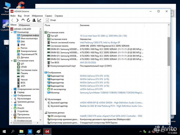The height and width of the screenshot is (135, 180).
Task: Expand the DirectX tree node
Action: tap(11, 108)
